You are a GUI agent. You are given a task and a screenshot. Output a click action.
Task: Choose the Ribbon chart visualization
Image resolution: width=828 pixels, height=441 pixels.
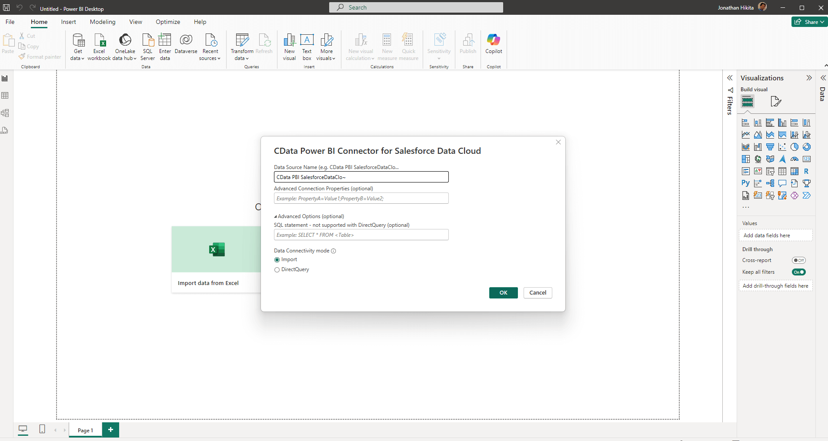click(x=746, y=147)
